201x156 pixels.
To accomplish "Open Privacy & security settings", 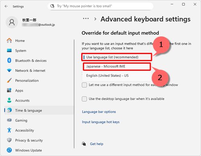I will tap(39, 140).
